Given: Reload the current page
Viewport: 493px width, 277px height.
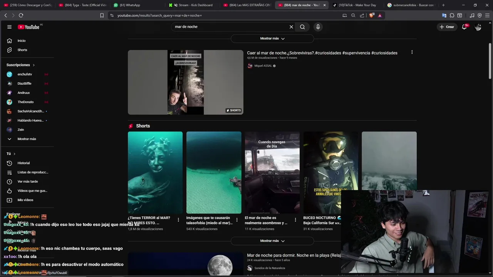Looking at the screenshot, I should (x=21, y=15).
